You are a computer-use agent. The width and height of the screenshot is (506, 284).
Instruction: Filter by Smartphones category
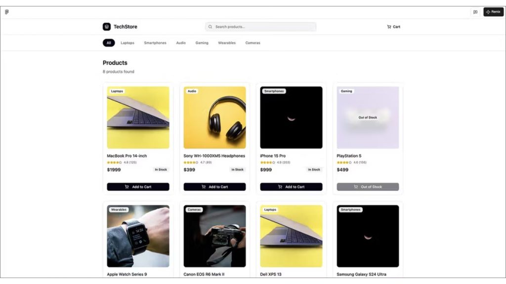tap(155, 43)
